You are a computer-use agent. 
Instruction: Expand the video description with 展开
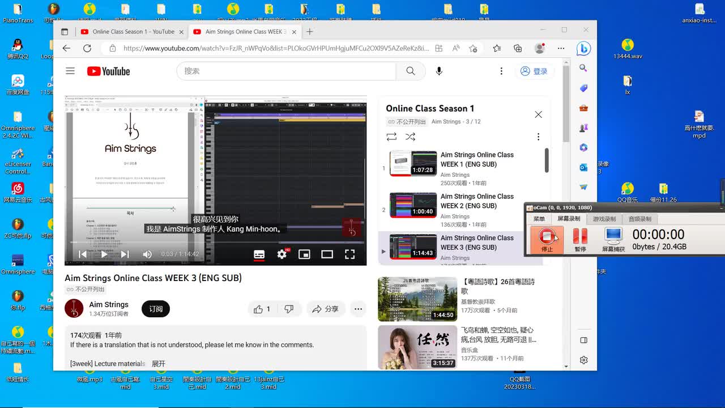click(x=159, y=364)
